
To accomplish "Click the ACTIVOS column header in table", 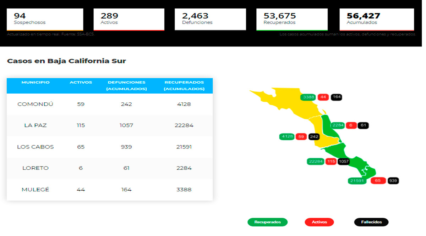I will coord(81,83).
